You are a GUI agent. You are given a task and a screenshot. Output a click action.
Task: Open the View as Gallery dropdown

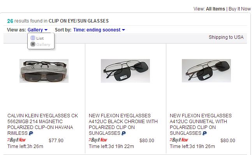38,30
